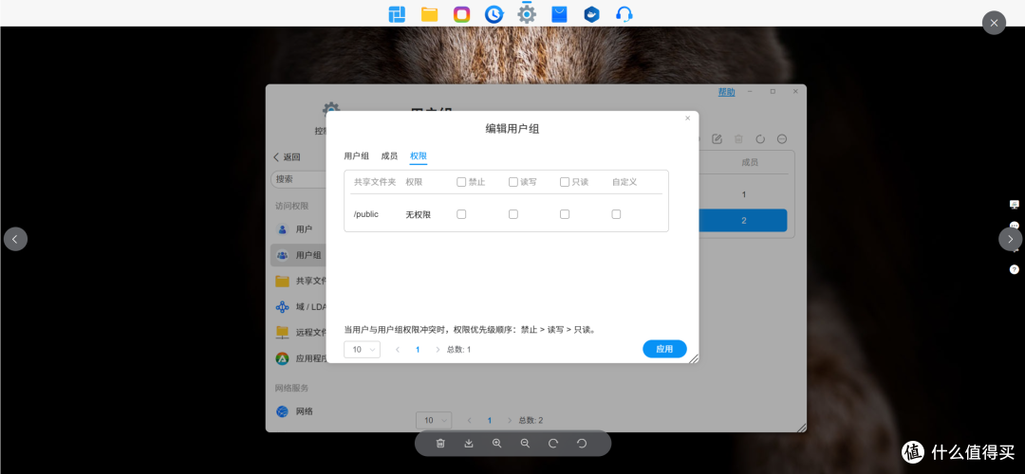The width and height of the screenshot is (1025, 474).
Task: Go to next page in user group window
Action: pyautogui.click(x=510, y=421)
